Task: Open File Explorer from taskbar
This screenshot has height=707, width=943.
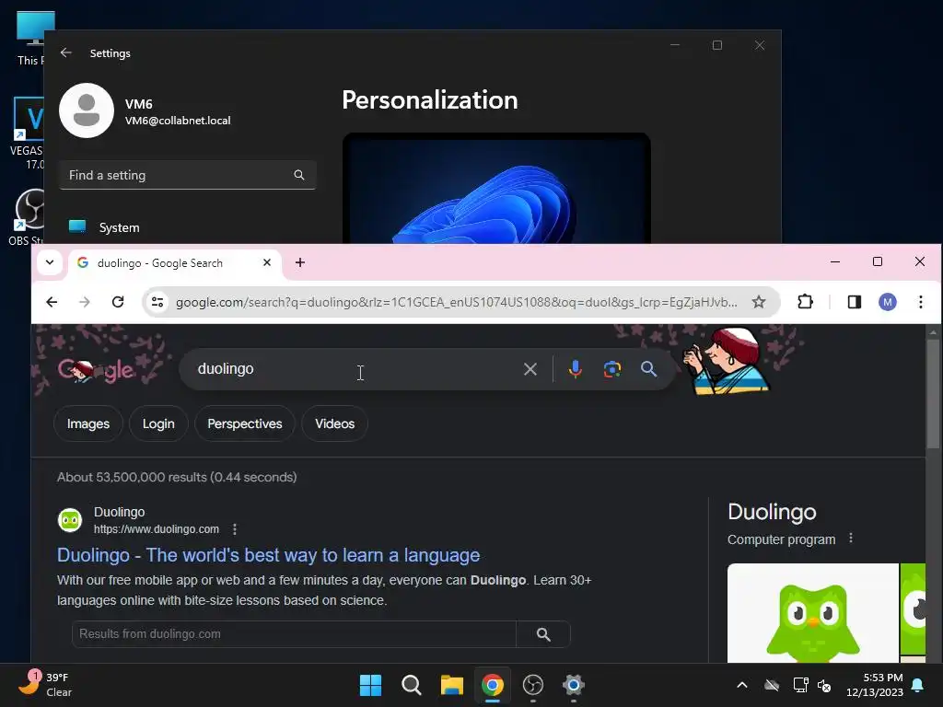Action: click(x=451, y=685)
